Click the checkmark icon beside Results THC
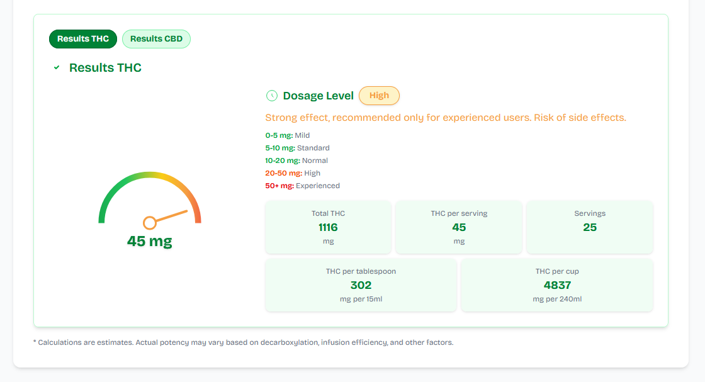This screenshot has height=382, width=705. coord(57,68)
